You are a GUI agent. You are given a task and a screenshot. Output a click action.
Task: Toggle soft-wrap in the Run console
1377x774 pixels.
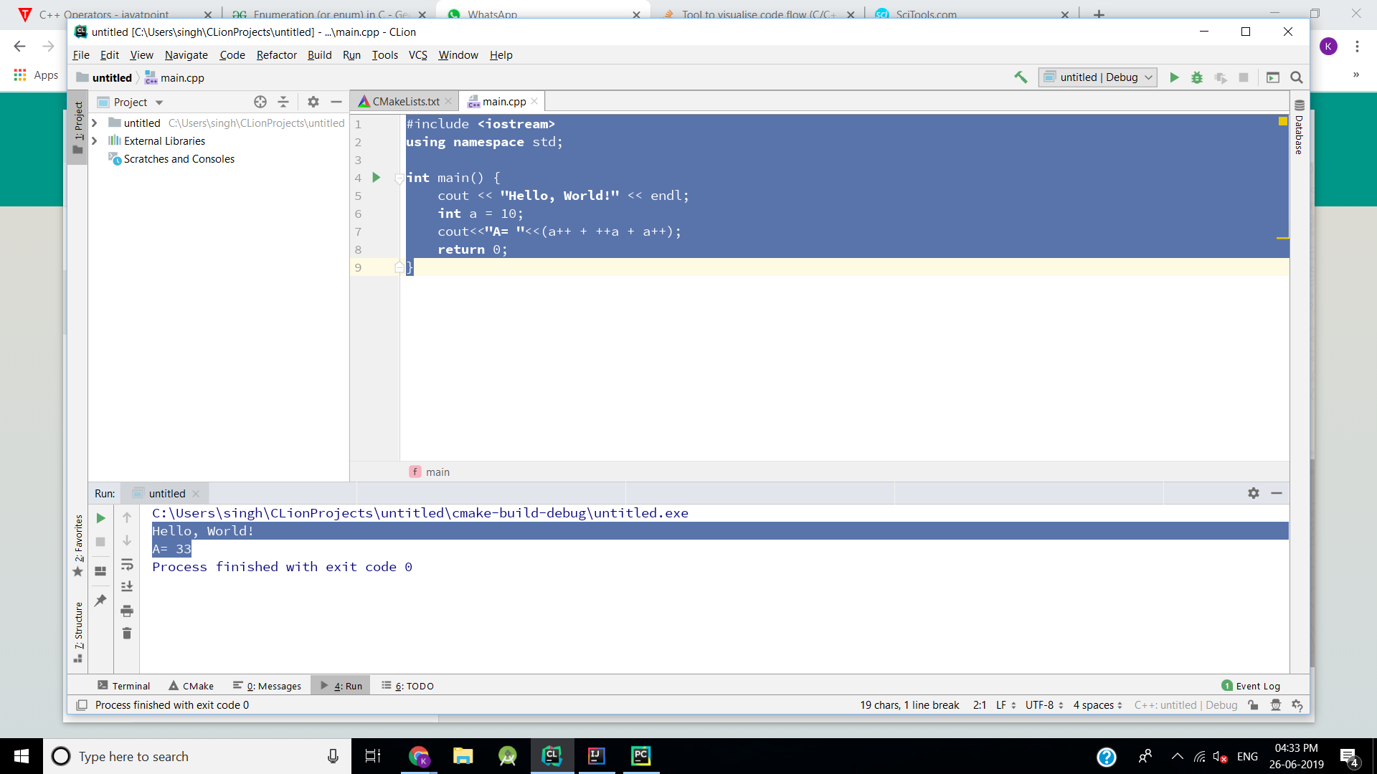(127, 564)
